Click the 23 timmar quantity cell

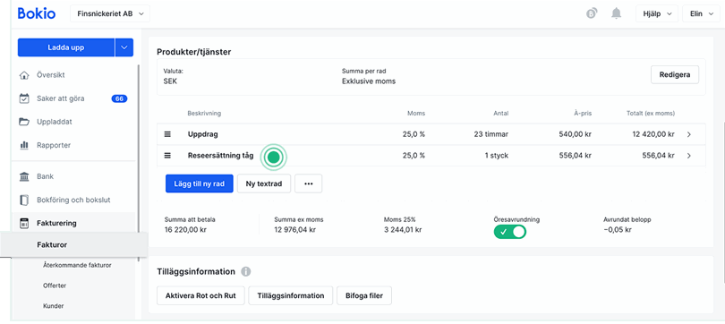[x=491, y=134]
